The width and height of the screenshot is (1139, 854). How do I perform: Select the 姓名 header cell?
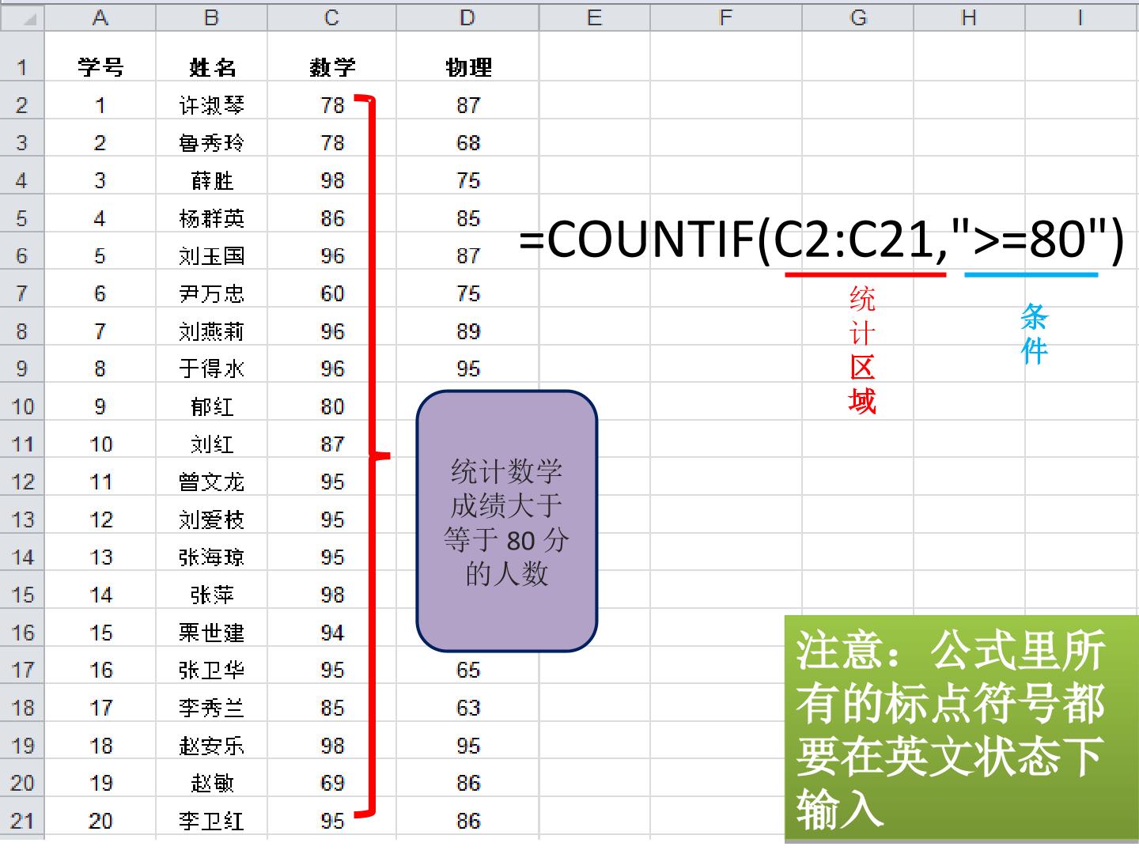pyautogui.click(x=211, y=67)
